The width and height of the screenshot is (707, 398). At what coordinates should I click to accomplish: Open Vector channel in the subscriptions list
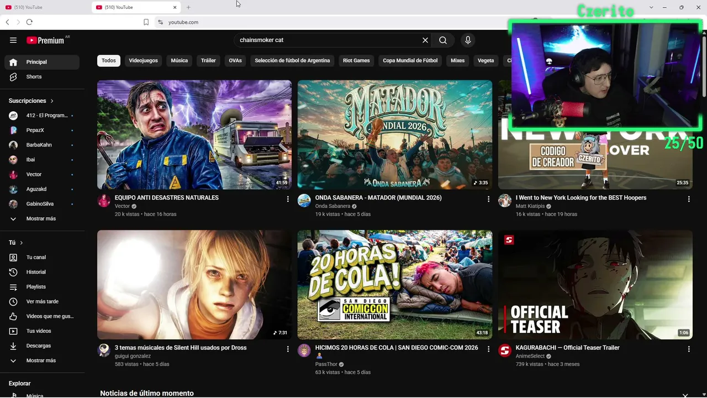point(42,174)
